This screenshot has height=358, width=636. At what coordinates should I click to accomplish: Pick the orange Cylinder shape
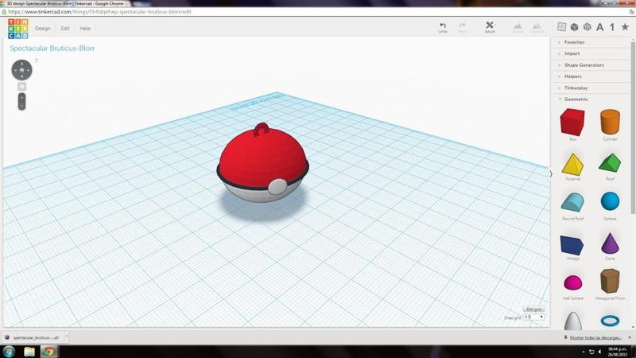coord(610,122)
